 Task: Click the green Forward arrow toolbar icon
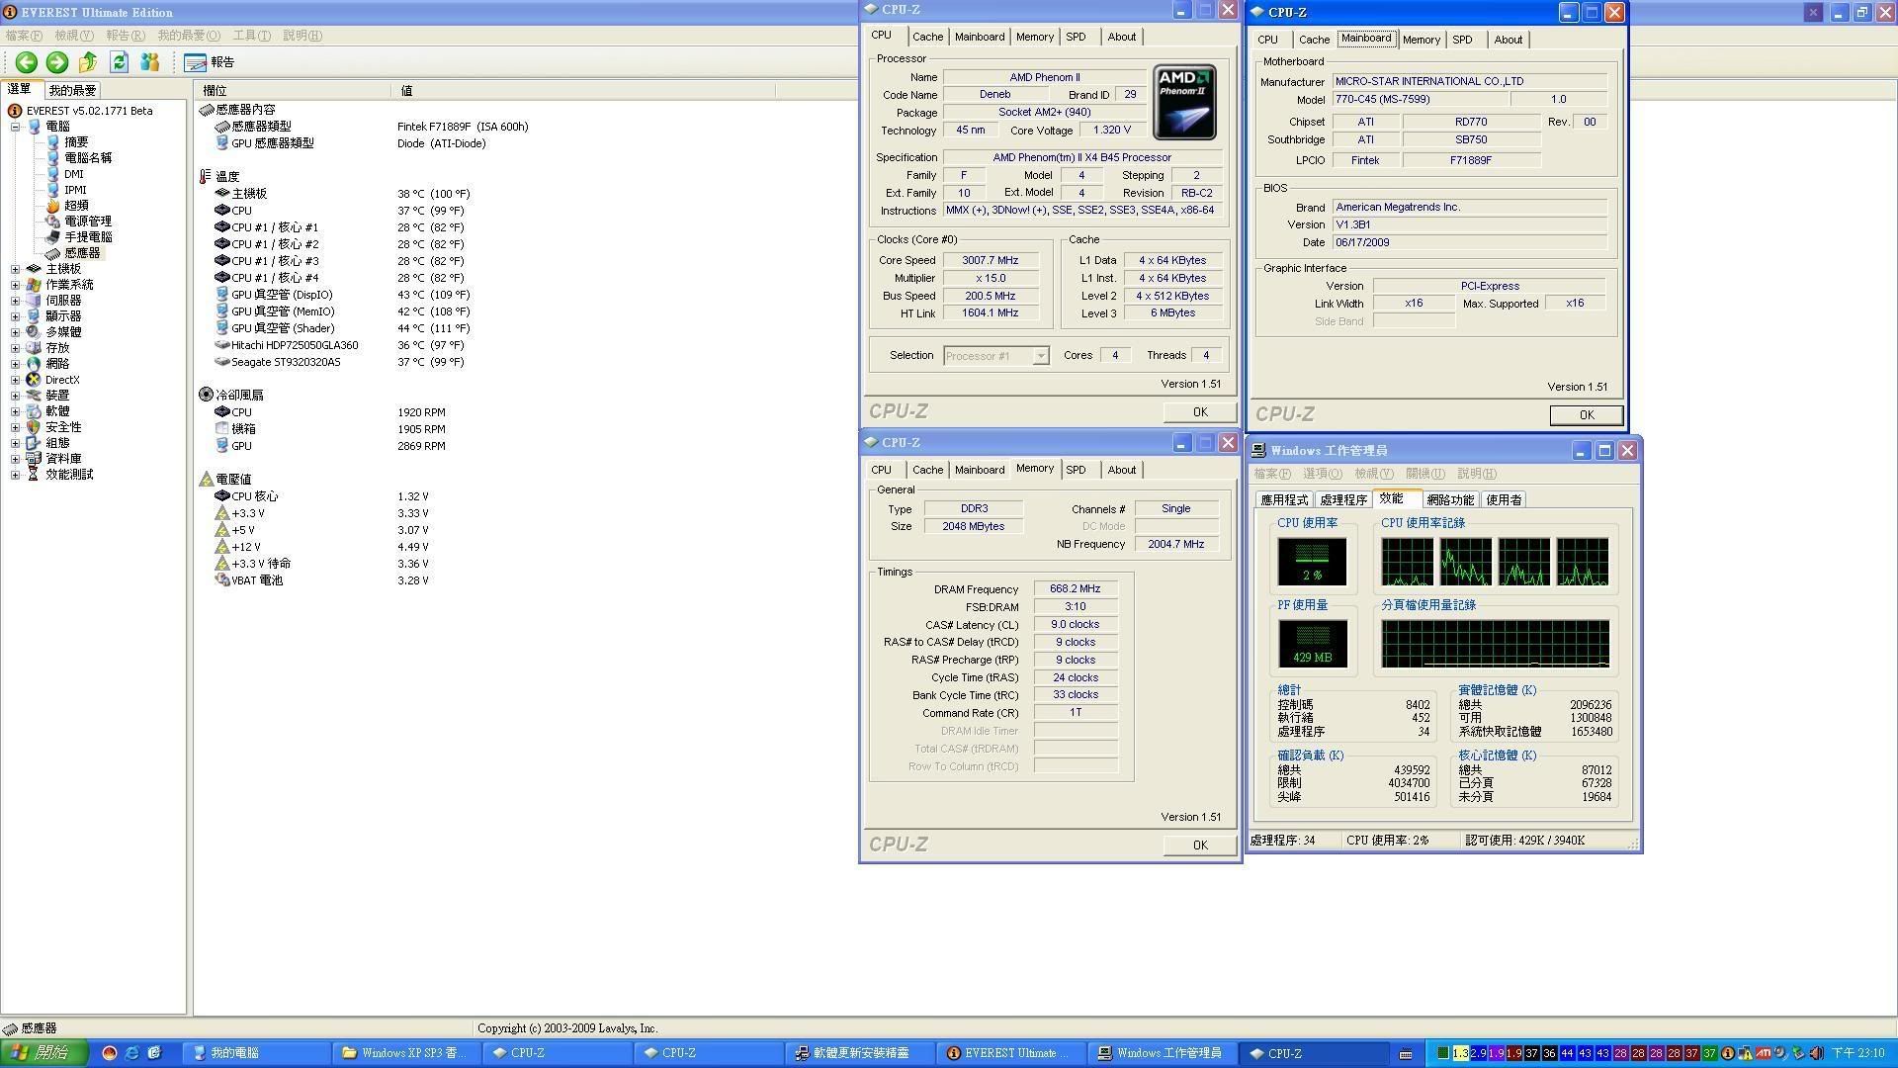[57, 62]
